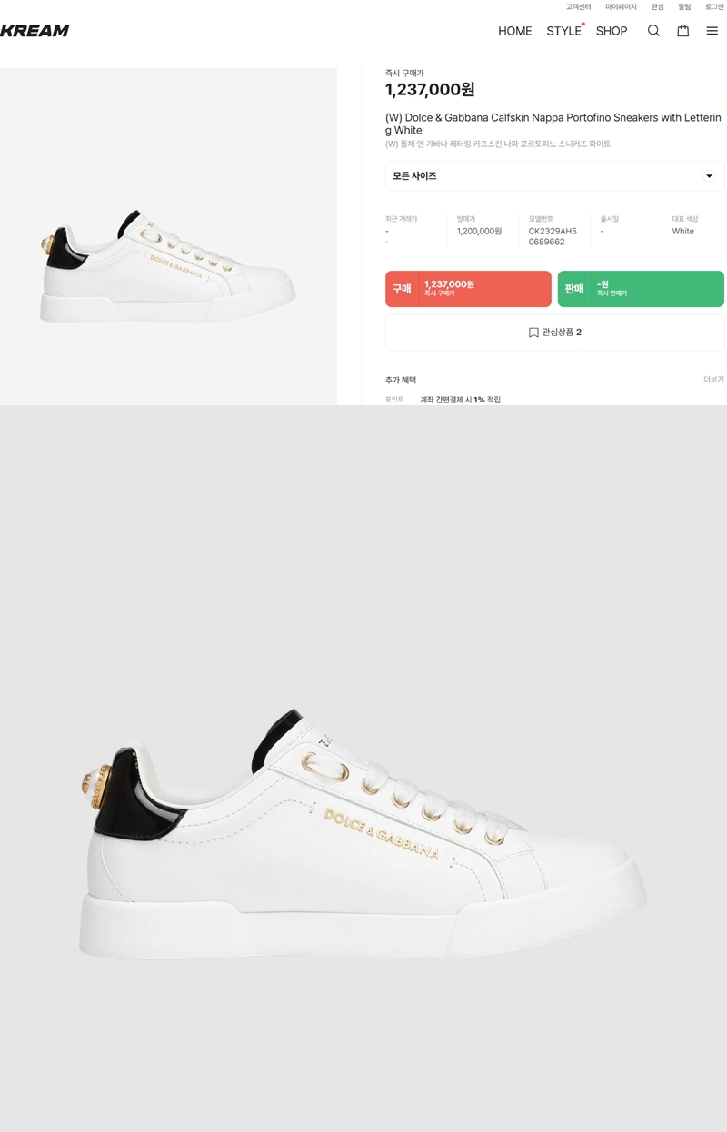Go to the HOME menu
This screenshot has height=1132, width=727.
[515, 31]
